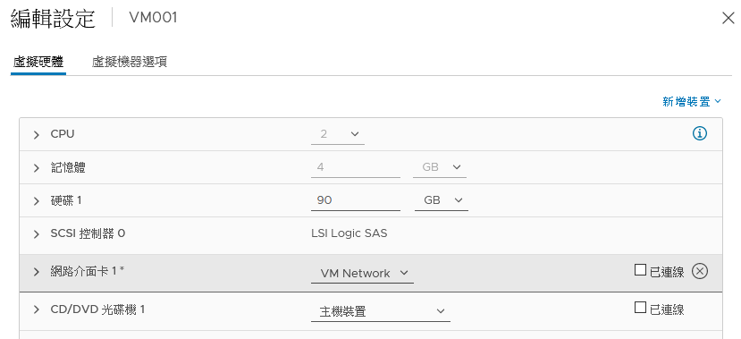Viewport: 741px width, 339px height.
Task: Click the hard disk size field showing 90
Action: click(356, 200)
